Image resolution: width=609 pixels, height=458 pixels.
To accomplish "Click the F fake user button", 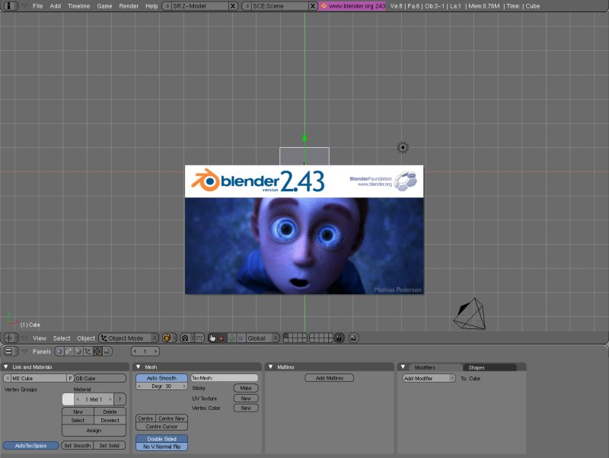I will pyautogui.click(x=70, y=378).
